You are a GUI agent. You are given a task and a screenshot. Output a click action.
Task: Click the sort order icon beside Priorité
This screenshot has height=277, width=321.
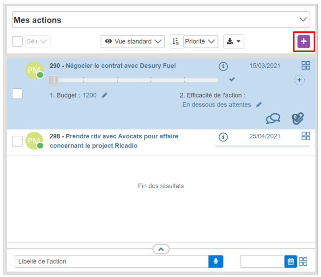pos(176,42)
